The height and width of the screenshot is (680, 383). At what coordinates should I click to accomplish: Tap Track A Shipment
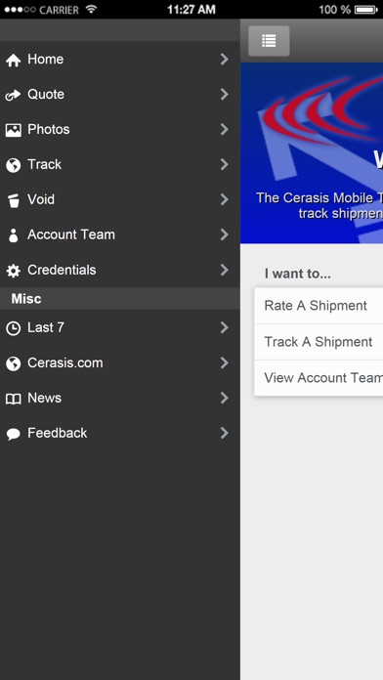[319, 342]
